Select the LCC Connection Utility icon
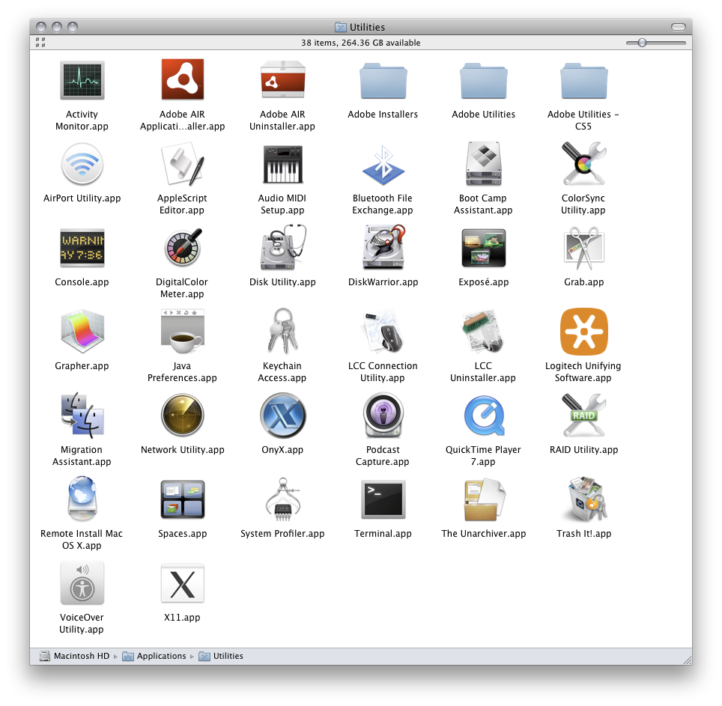722x706 pixels. click(x=383, y=332)
